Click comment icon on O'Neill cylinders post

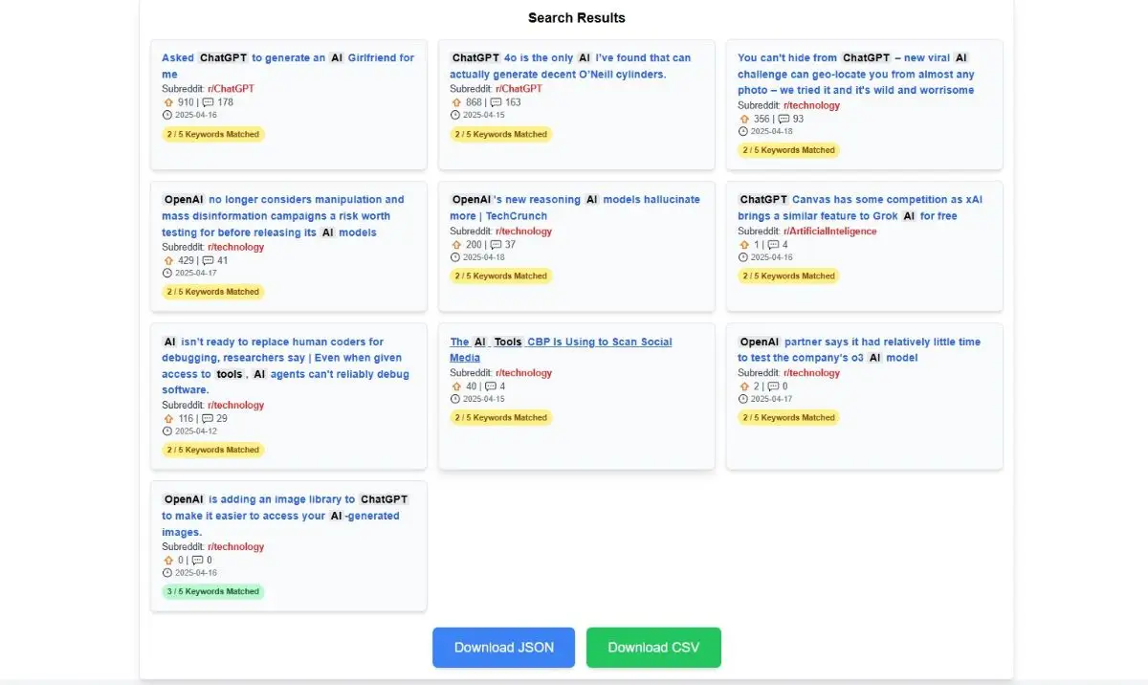(496, 102)
